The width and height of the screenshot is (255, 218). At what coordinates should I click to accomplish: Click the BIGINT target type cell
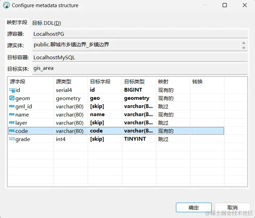139,90
